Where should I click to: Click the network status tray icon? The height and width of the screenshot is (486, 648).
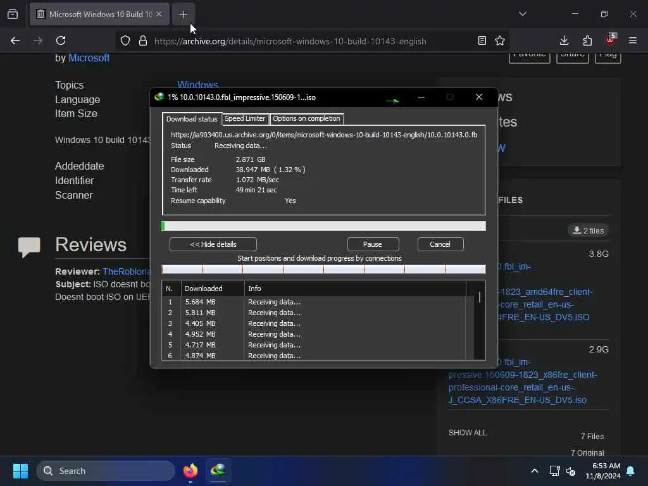click(x=554, y=471)
